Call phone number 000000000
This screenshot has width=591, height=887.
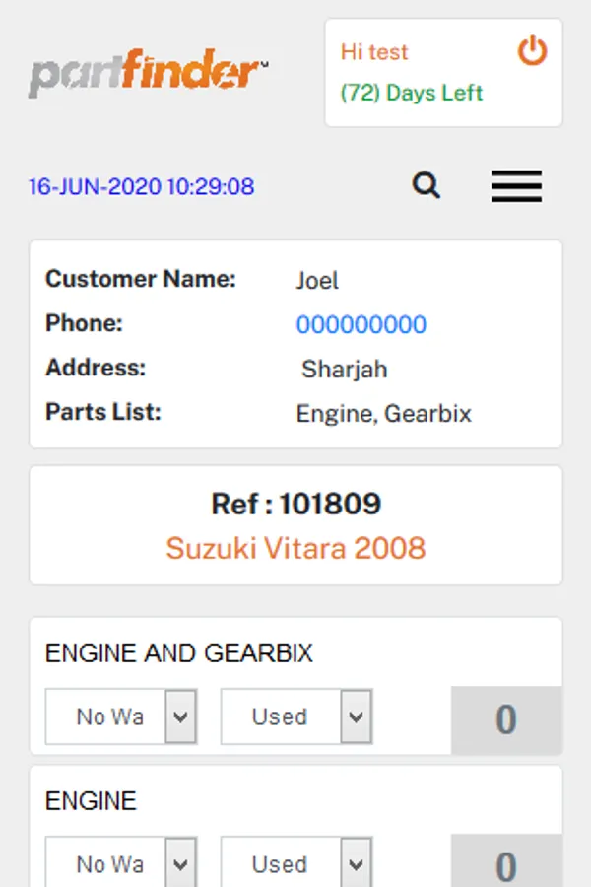click(x=361, y=324)
